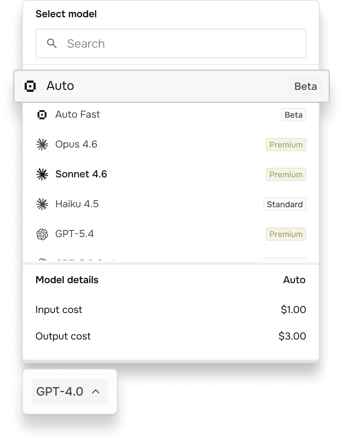Click the Opus 4.6 starburst icon

click(x=42, y=145)
